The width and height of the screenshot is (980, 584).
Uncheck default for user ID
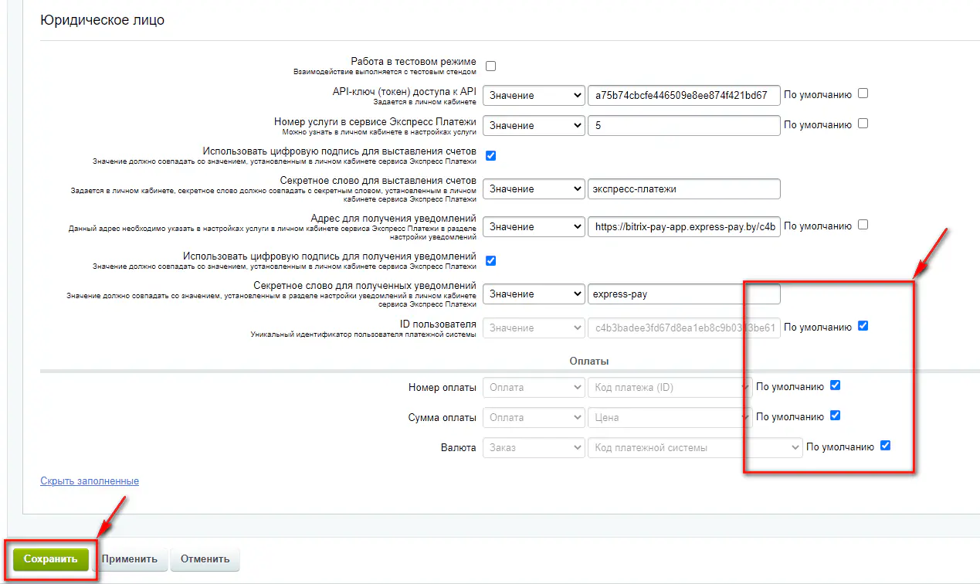click(x=863, y=326)
